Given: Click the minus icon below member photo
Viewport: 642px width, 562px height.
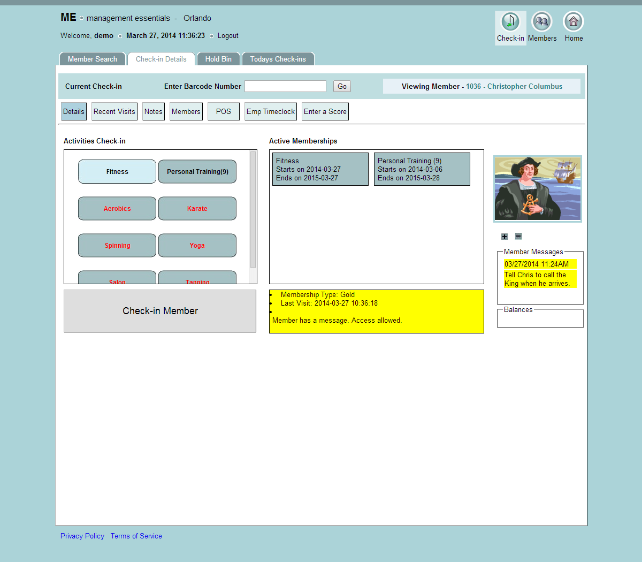Looking at the screenshot, I should pos(518,236).
